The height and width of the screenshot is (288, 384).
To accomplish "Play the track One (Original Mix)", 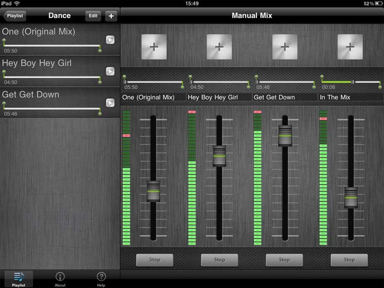I will [x=110, y=40].
